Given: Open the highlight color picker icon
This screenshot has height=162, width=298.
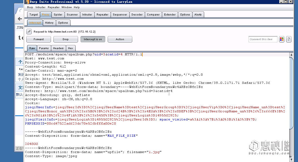Looking at the screenshot, I should tap(282, 39).
